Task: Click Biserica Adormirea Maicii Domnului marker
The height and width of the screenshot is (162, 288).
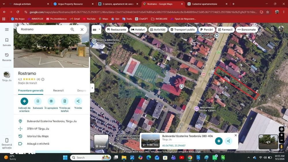Action: click(94, 41)
